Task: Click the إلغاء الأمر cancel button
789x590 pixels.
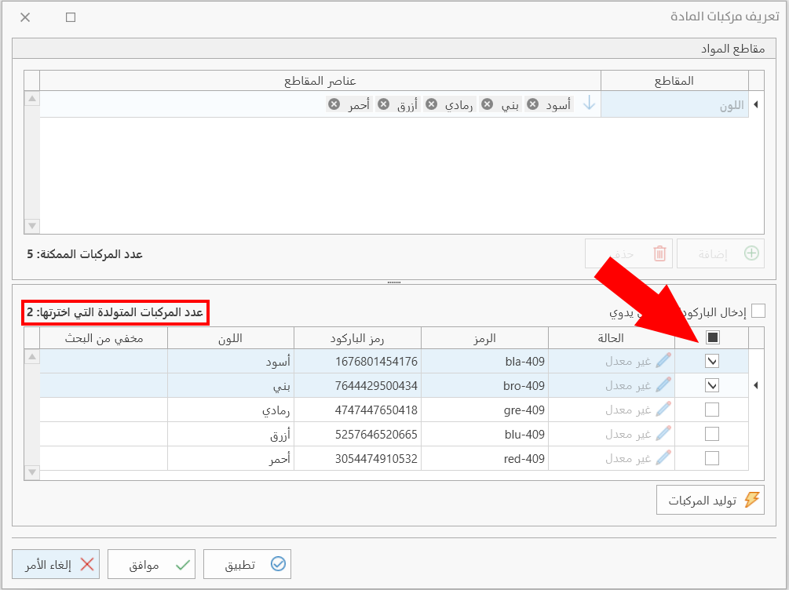Action: pos(56,564)
